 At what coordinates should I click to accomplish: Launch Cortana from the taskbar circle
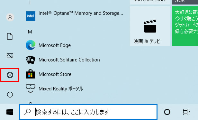(x=167, y=112)
